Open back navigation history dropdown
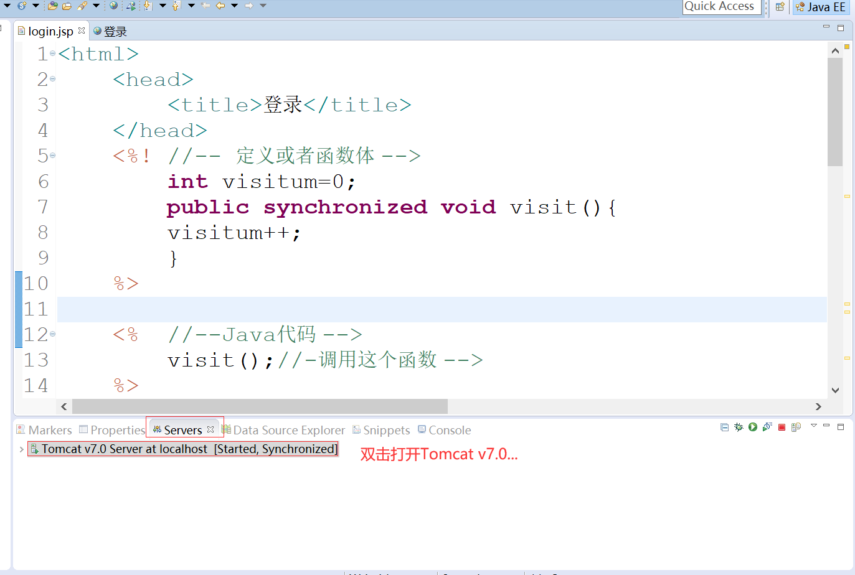 [234, 6]
